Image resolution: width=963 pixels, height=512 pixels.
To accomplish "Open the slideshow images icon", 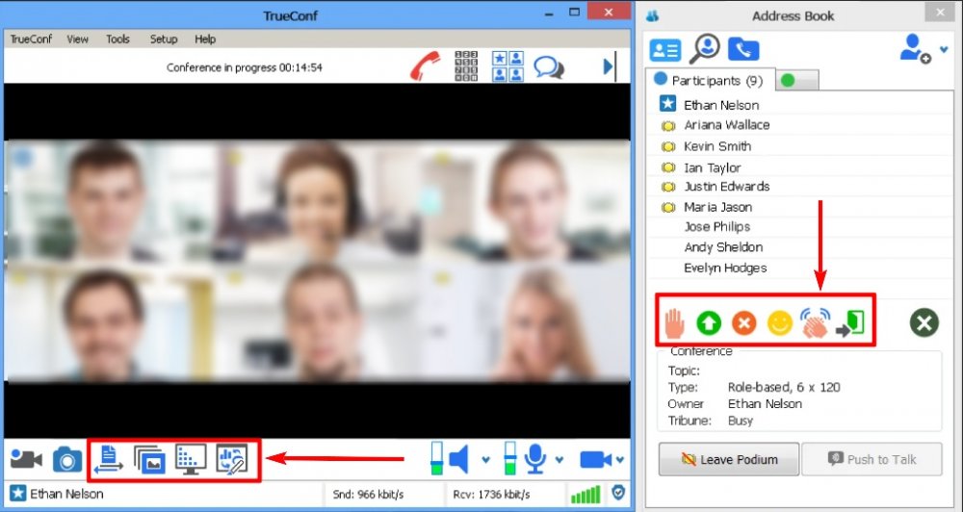I will [x=150, y=459].
